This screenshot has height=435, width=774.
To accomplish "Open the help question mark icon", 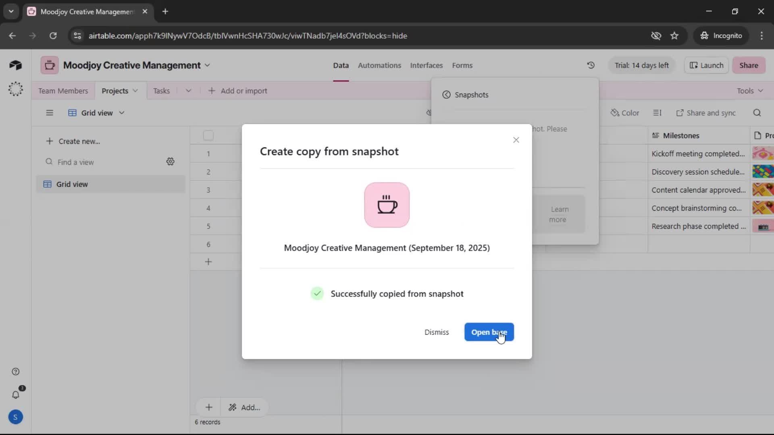I will click(15, 371).
